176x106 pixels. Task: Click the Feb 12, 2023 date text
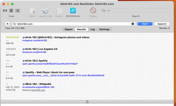[x=12, y=87]
